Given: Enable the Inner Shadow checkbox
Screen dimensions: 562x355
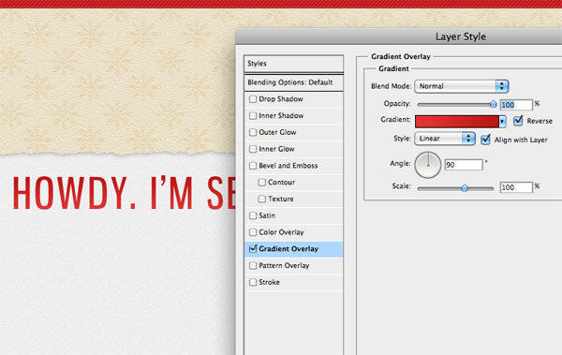Looking at the screenshot, I should click(253, 115).
